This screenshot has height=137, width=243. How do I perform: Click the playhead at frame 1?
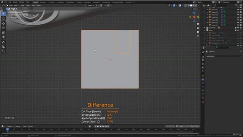tap(7, 129)
